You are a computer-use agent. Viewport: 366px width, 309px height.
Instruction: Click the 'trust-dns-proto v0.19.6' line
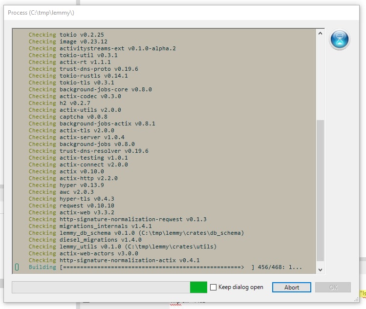point(84,69)
